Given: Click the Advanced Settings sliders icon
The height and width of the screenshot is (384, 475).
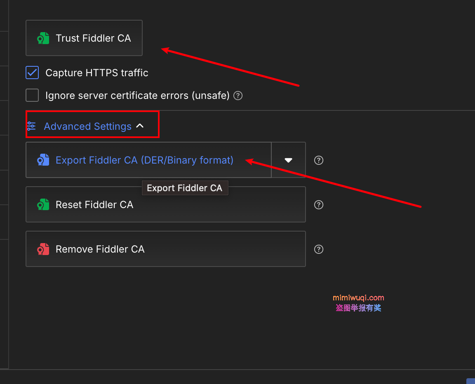Looking at the screenshot, I should click(31, 126).
